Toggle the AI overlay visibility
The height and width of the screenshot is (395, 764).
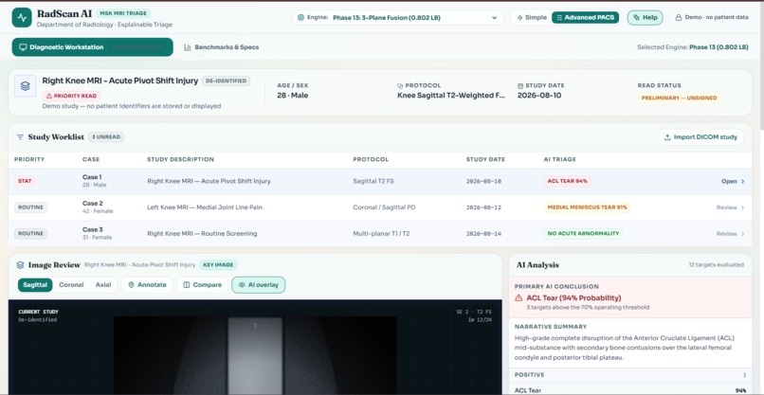(x=258, y=285)
